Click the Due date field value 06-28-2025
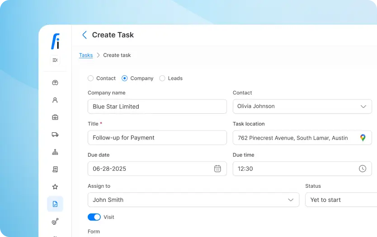Screen dimensions: 377x237 tap(109, 168)
